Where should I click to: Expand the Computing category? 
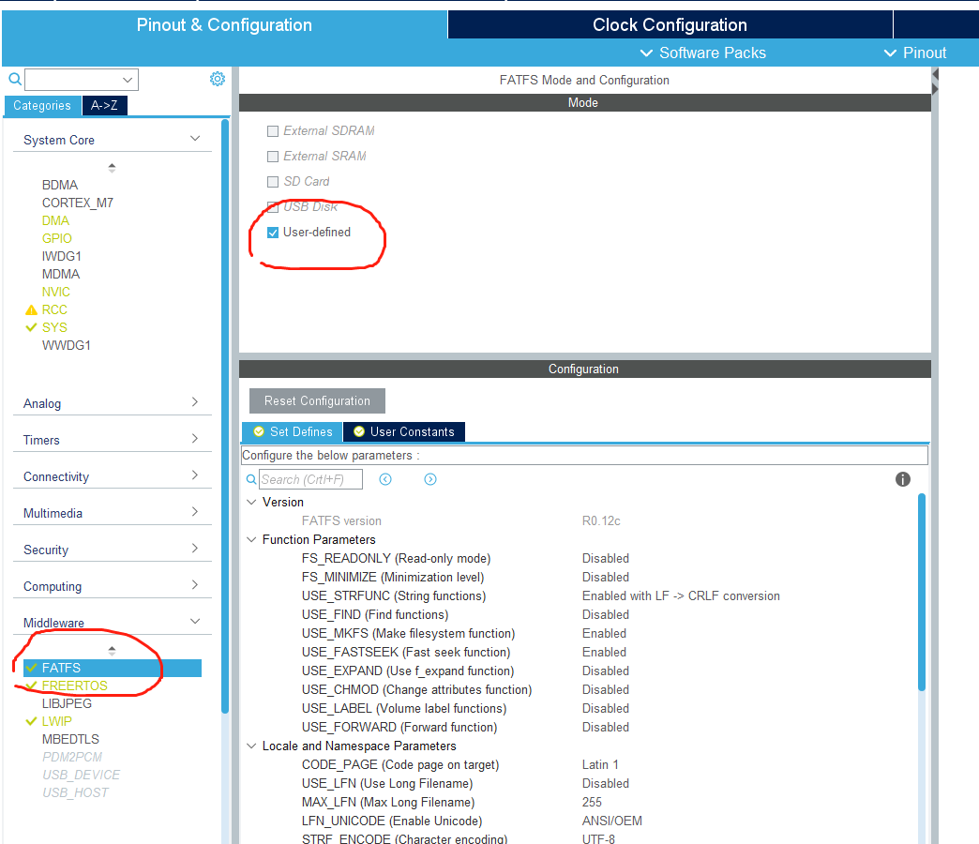coord(195,585)
